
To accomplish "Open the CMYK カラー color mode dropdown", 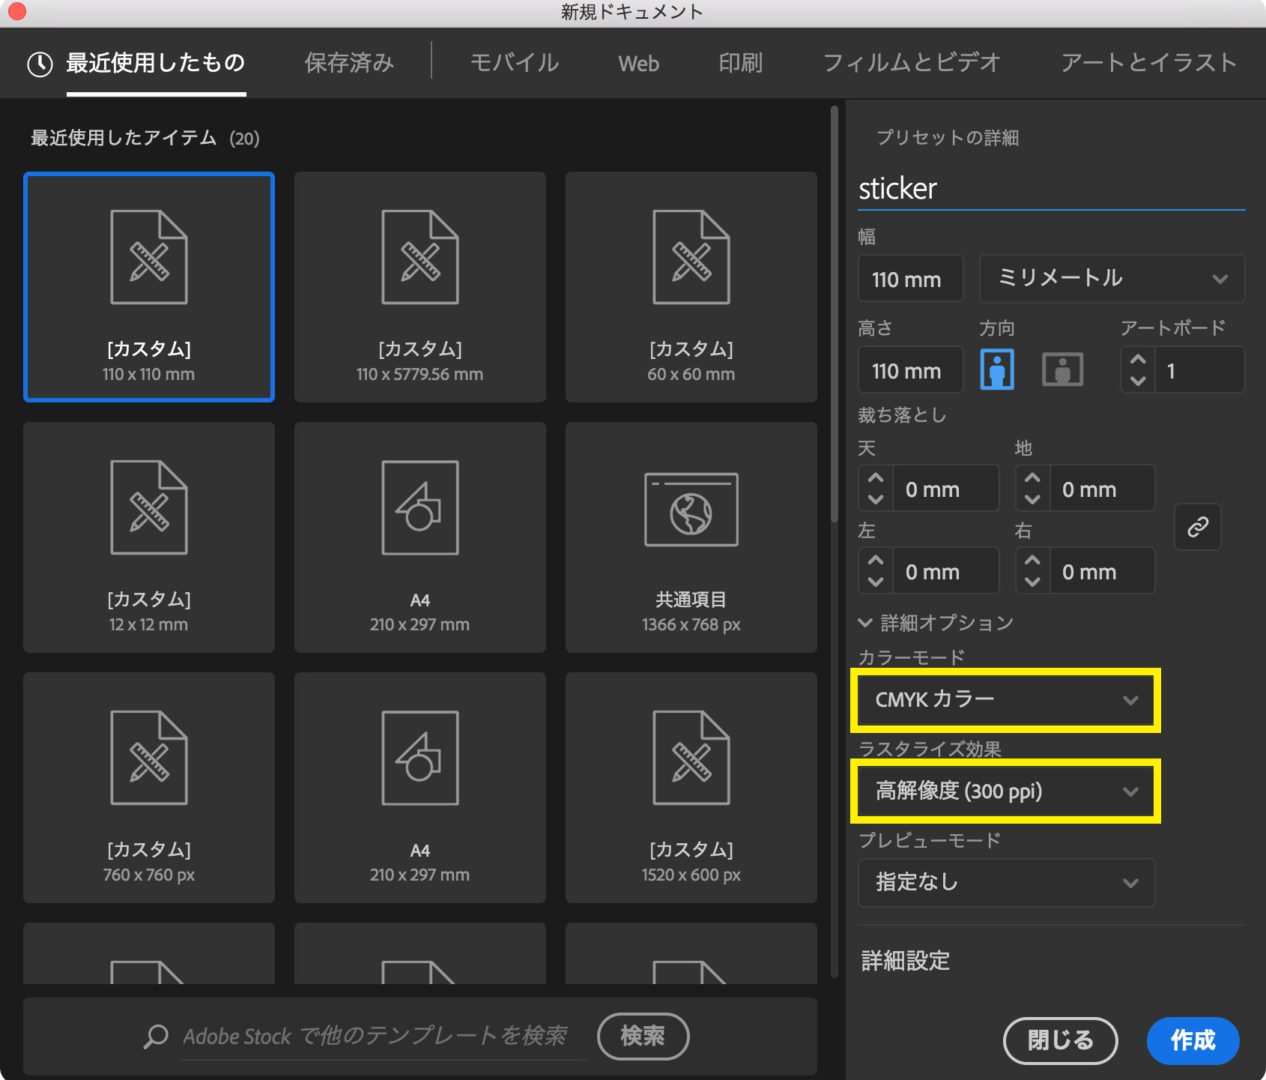I will 1006,700.
